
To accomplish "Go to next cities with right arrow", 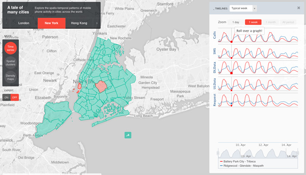I will click(97, 23).
